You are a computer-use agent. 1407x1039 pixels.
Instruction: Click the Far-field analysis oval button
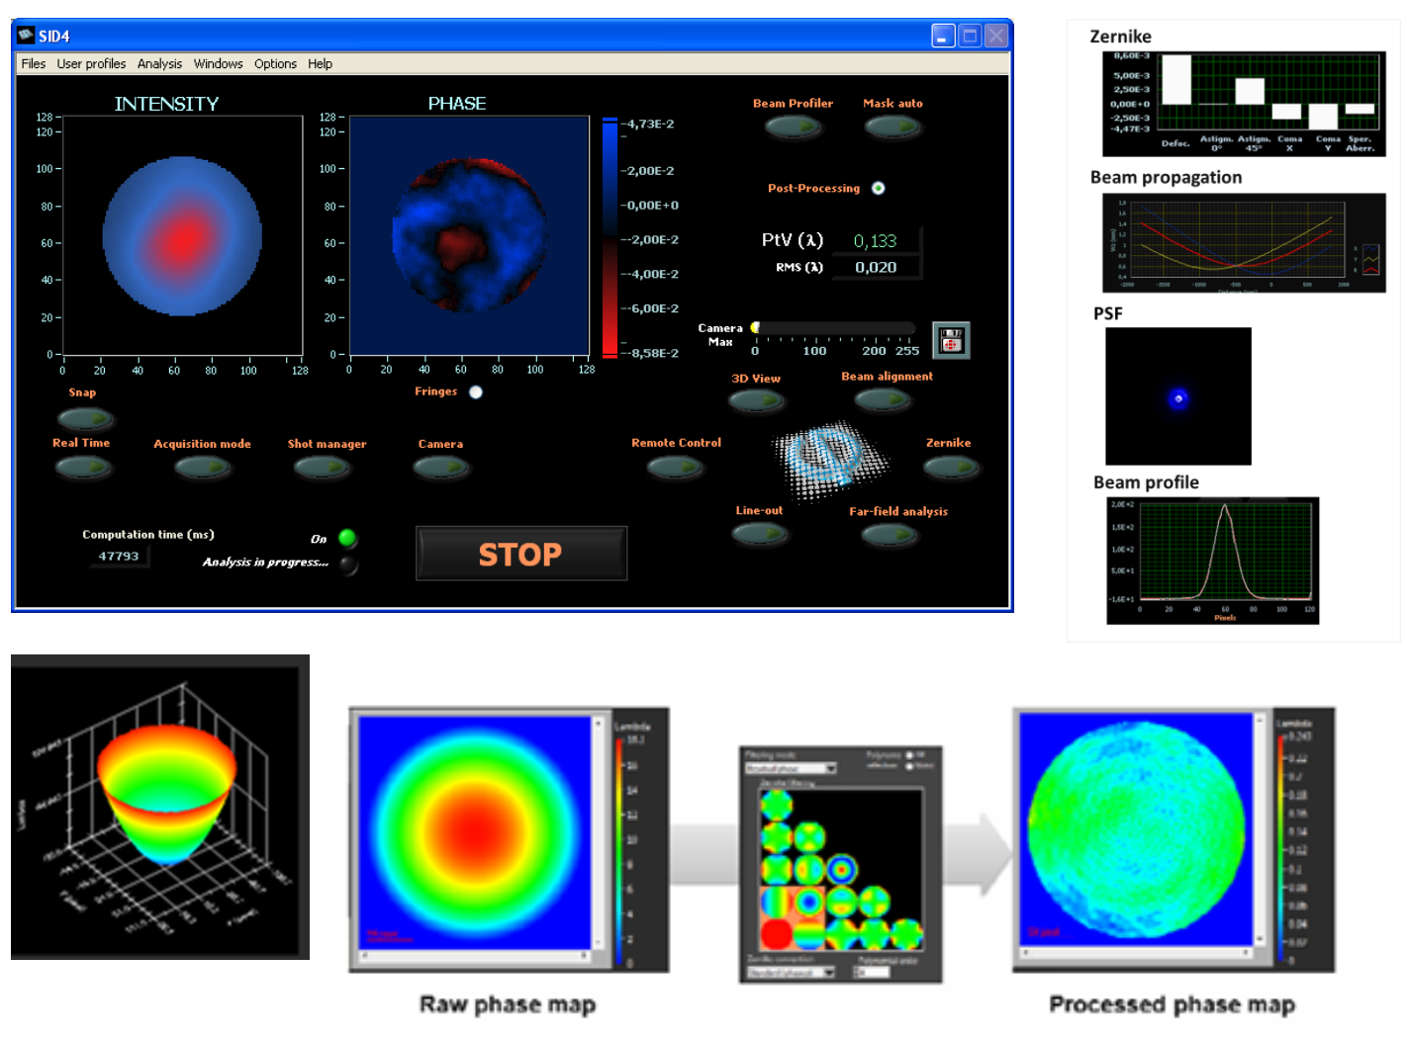(x=890, y=535)
